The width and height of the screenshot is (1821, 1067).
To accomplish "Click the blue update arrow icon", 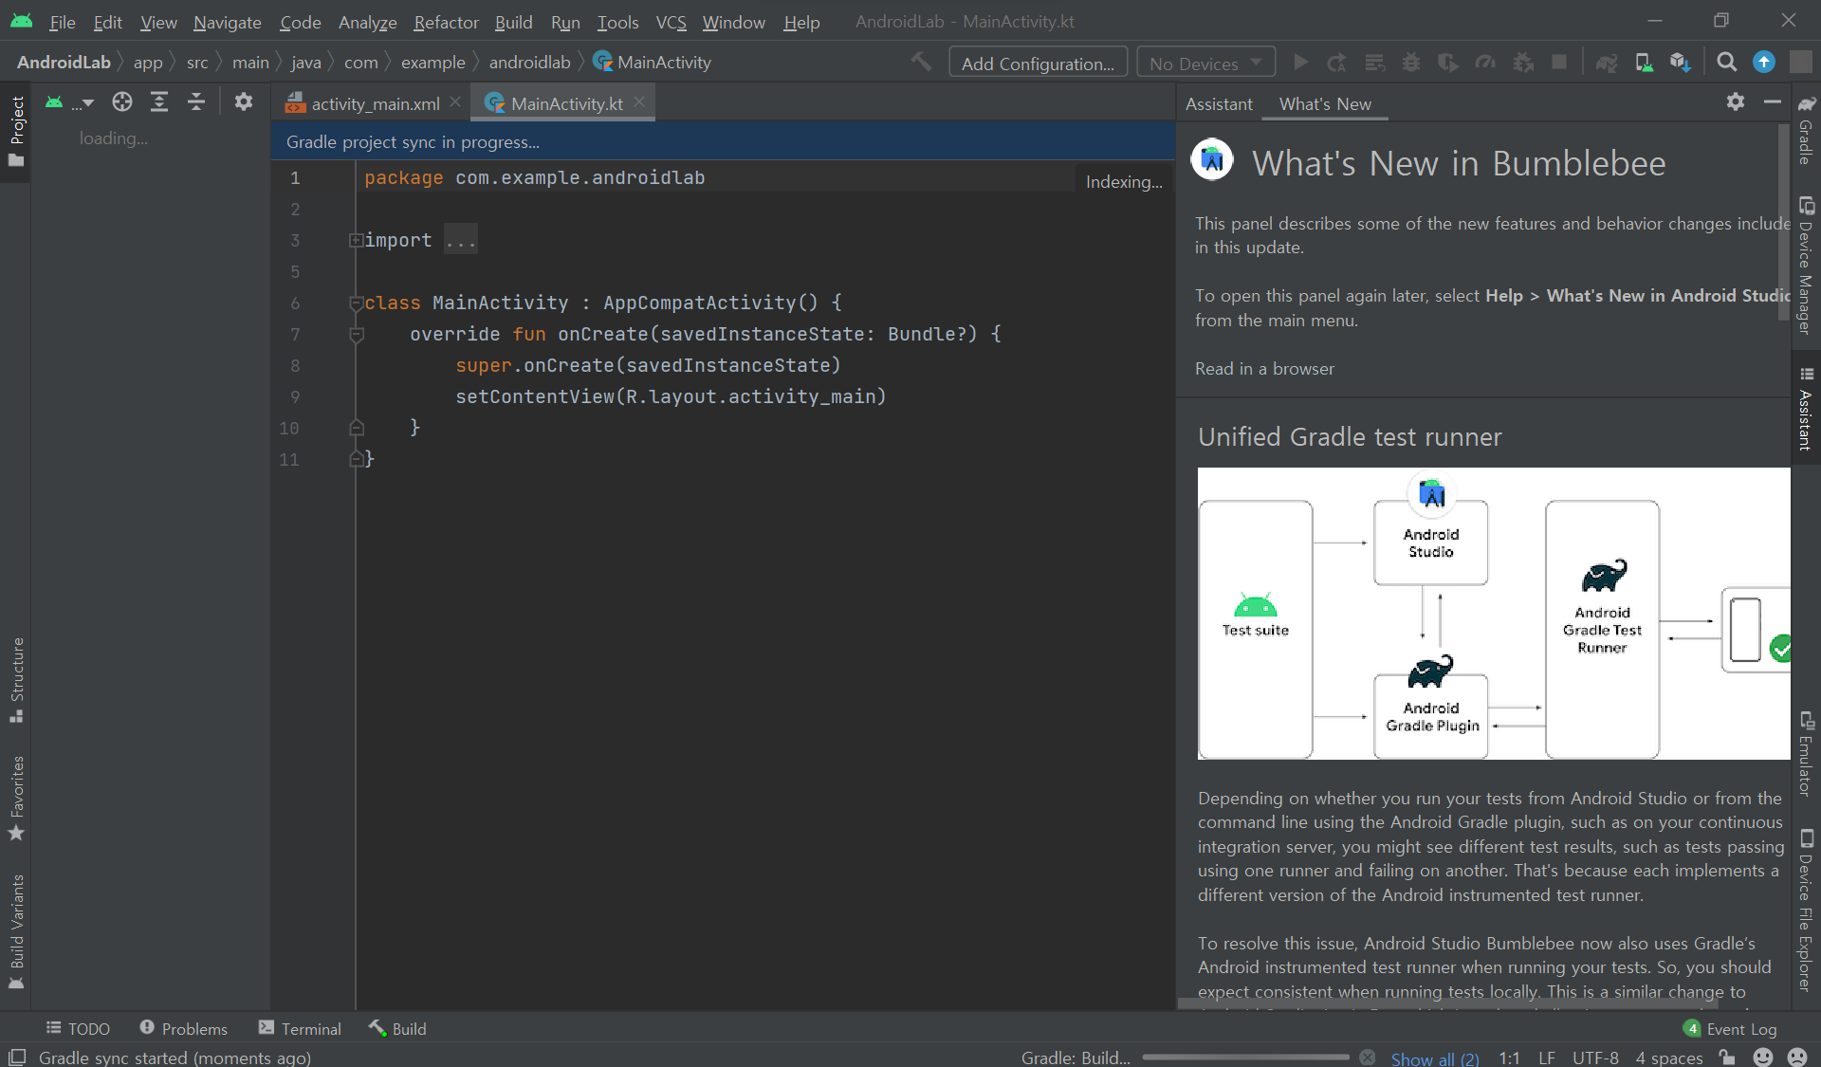I will click(1763, 63).
